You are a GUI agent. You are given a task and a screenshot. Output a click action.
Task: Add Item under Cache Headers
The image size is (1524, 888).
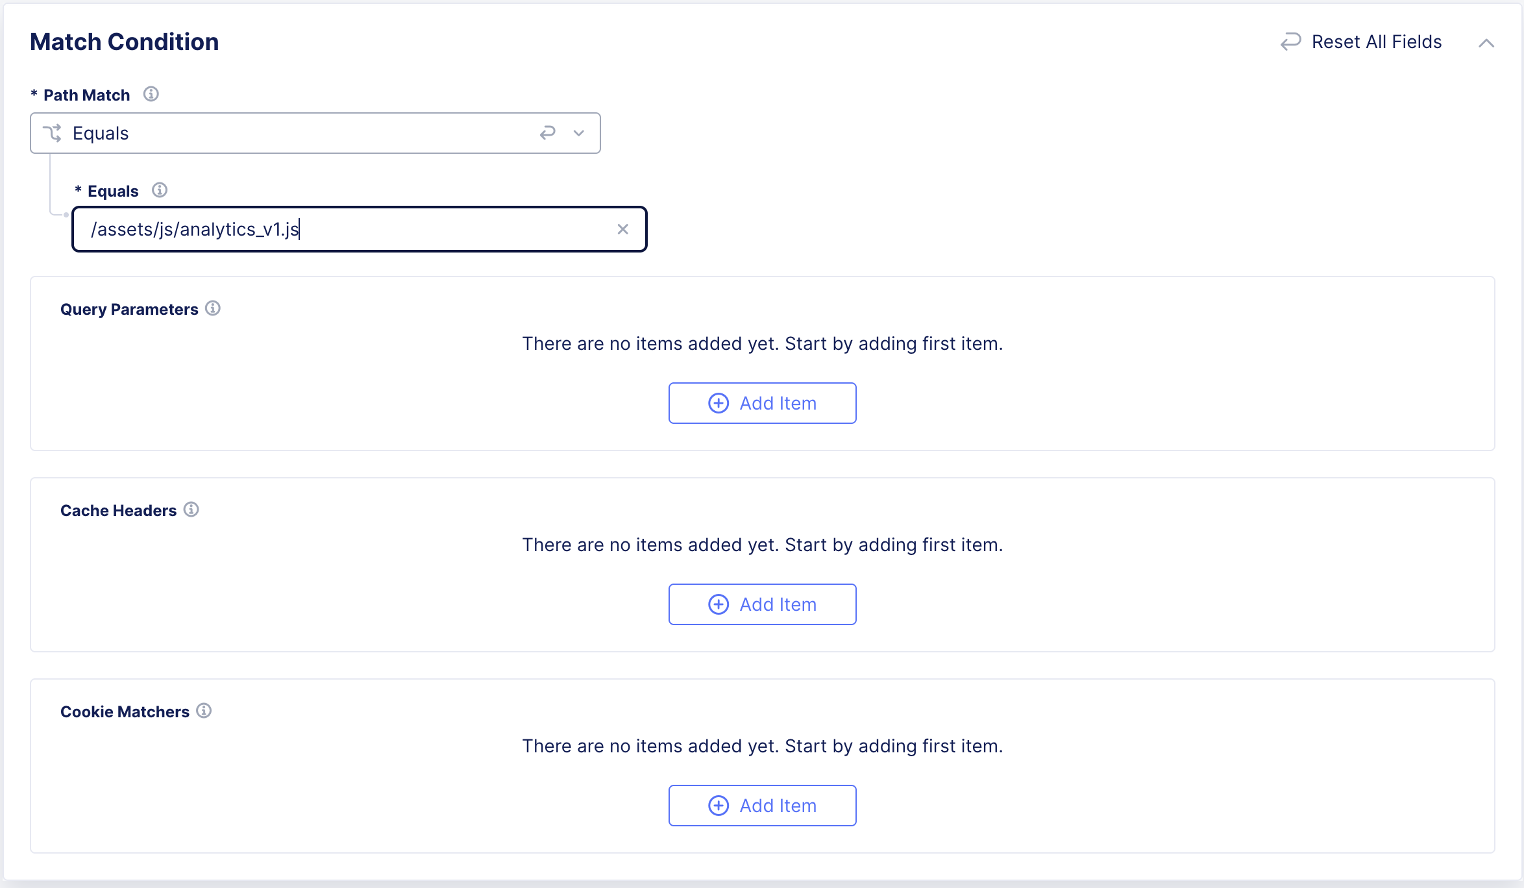click(x=762, y=604)
